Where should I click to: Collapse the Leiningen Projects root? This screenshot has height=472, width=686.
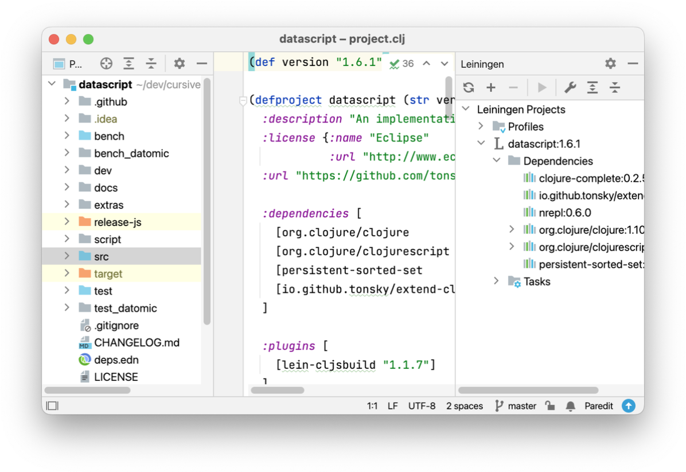(x=466, y=108)
